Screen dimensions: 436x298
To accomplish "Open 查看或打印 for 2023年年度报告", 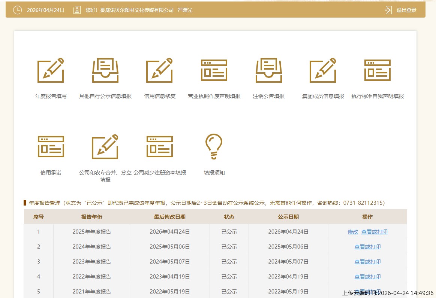I will (367, 262).
